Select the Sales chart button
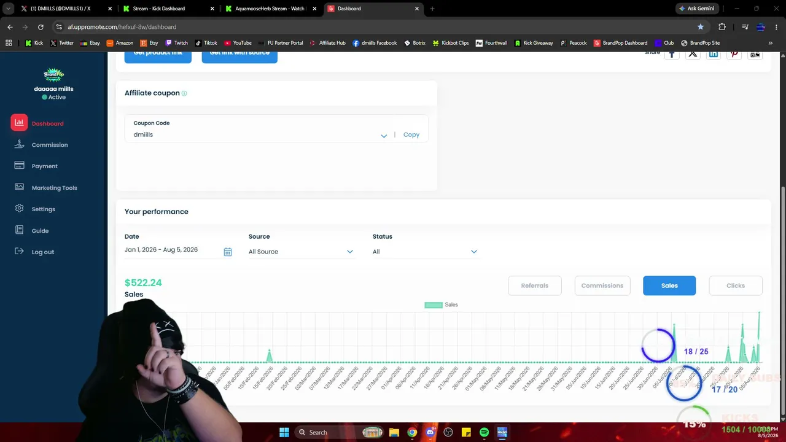The height and width of the screenshot is (442, 786). [669, 285]
